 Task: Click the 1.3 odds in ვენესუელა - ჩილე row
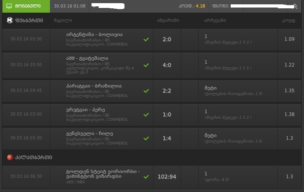coord(289,138)
